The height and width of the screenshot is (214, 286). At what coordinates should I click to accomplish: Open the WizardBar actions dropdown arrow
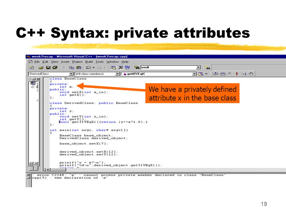(206, 74)
